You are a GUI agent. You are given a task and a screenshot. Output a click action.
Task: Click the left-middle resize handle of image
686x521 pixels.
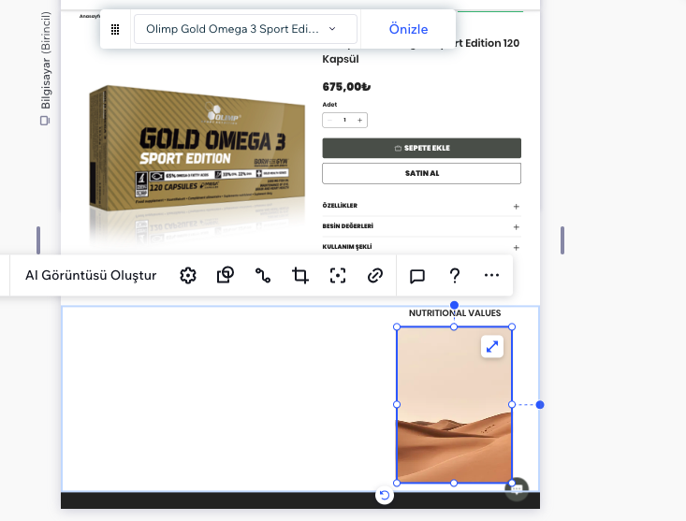397,405
